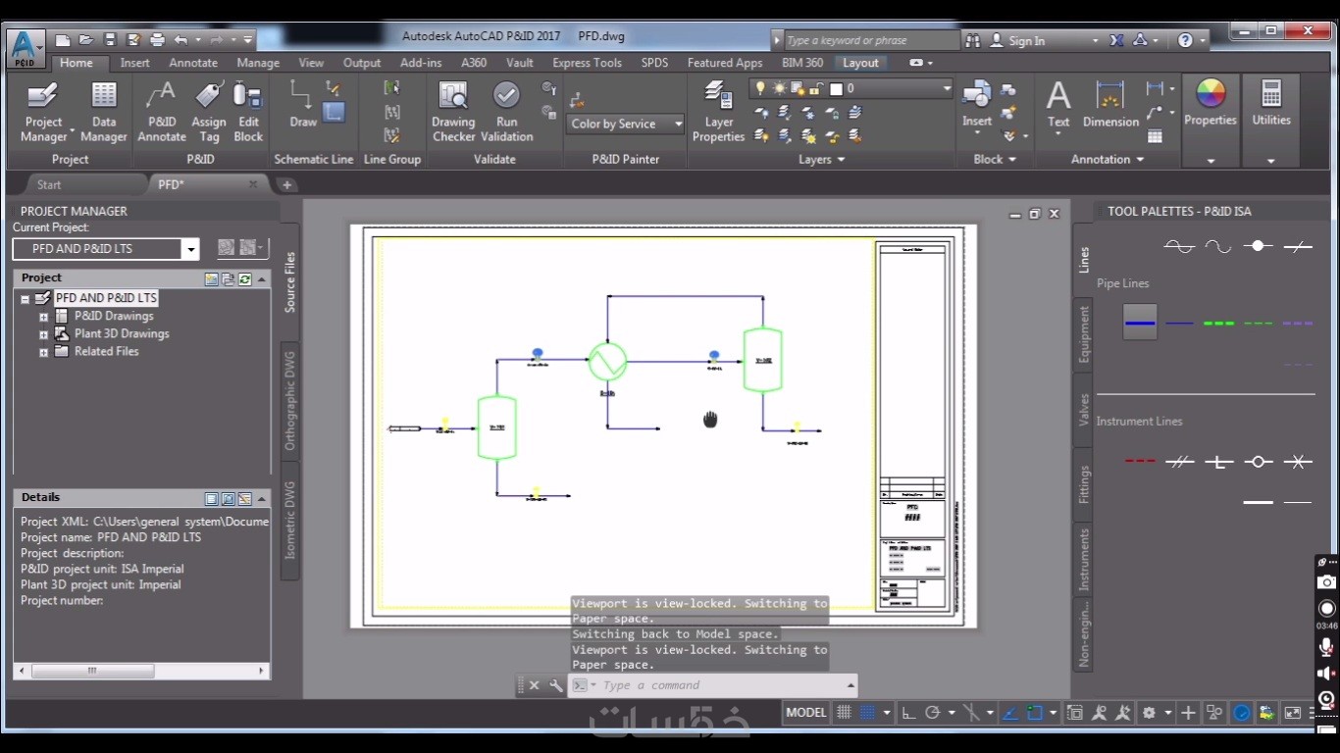Click the Table tool in Annotation panel

[x=1155, y=136]
